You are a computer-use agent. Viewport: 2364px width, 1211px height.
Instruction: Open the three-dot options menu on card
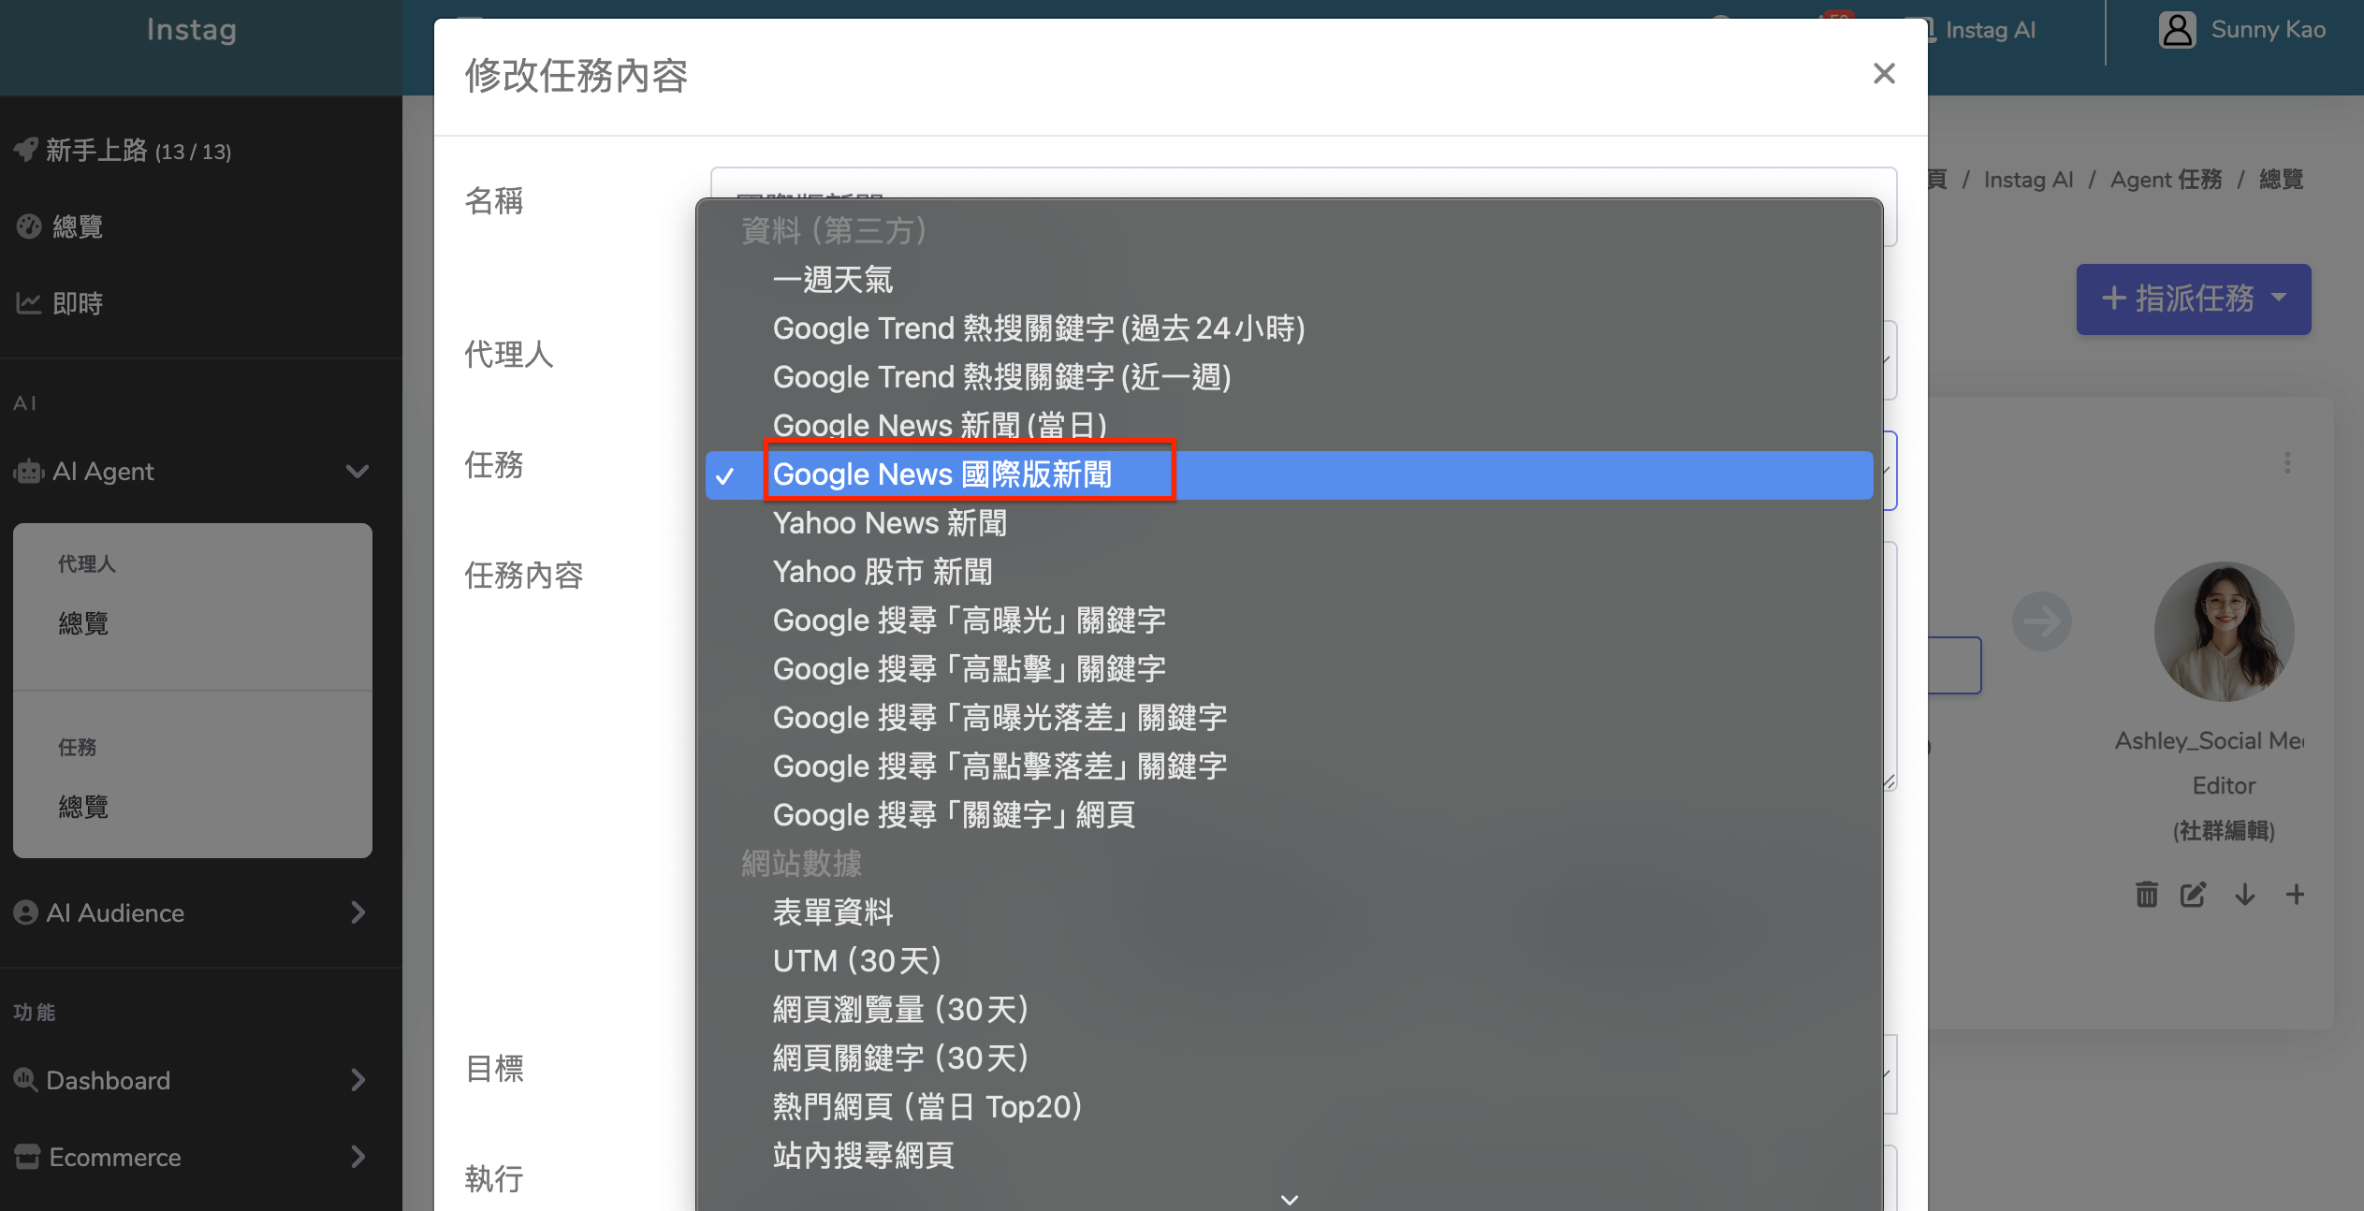[2287, 462]
